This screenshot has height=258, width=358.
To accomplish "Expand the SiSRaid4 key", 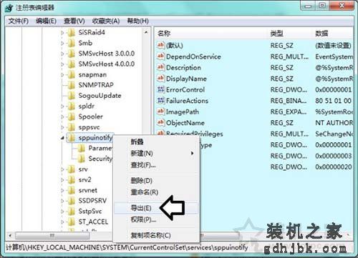I will [62, 33].
